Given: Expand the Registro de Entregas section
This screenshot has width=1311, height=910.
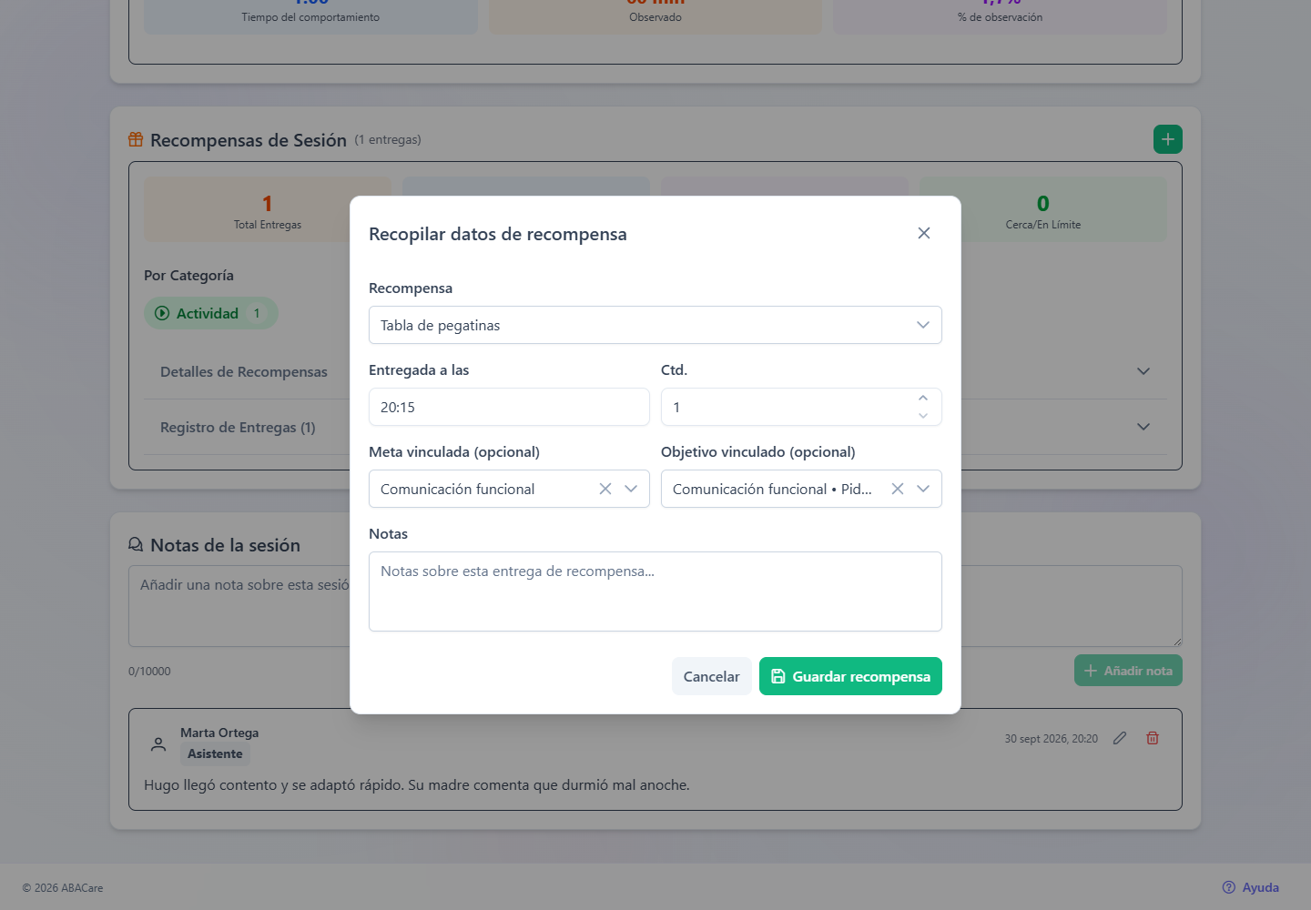Looking at the screenshot, I should [x=655, y=427].
